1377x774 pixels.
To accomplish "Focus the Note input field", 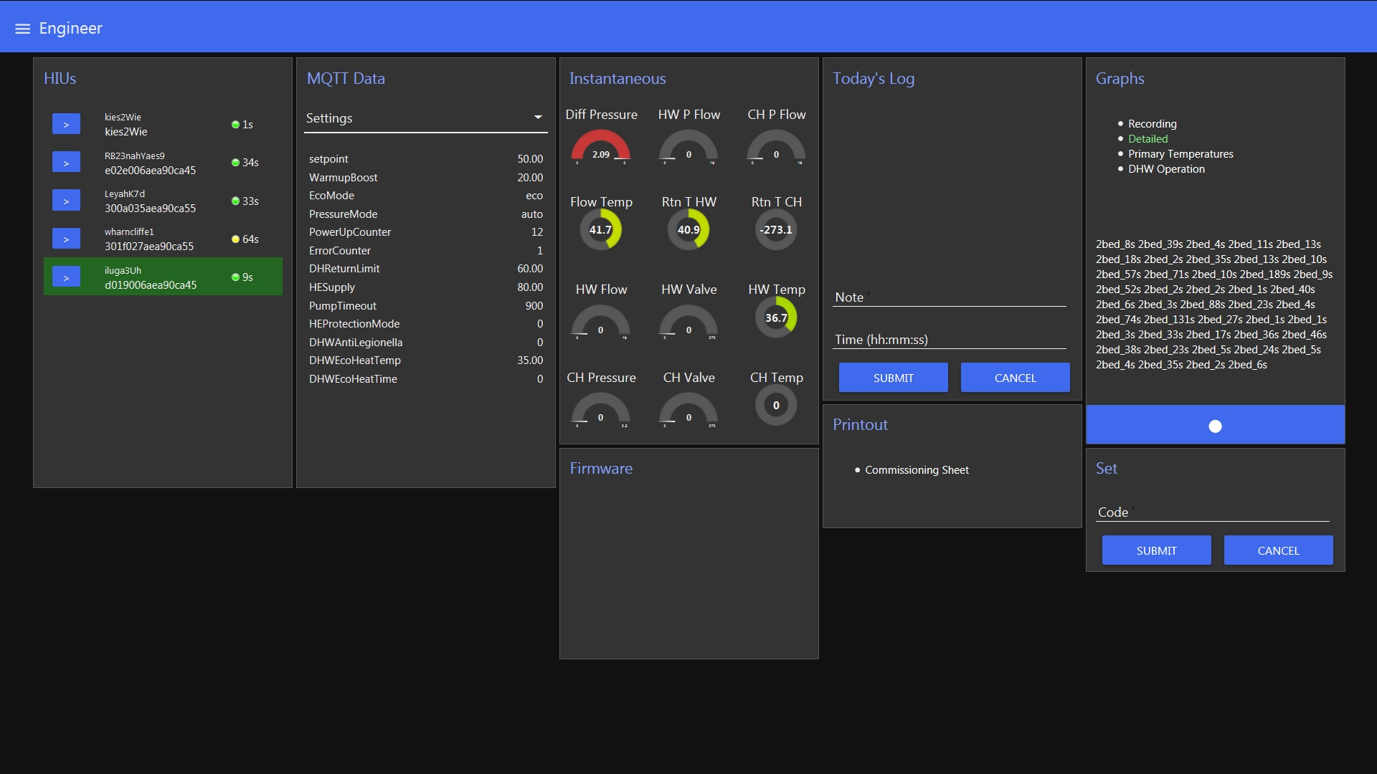I will click(950, 297).
